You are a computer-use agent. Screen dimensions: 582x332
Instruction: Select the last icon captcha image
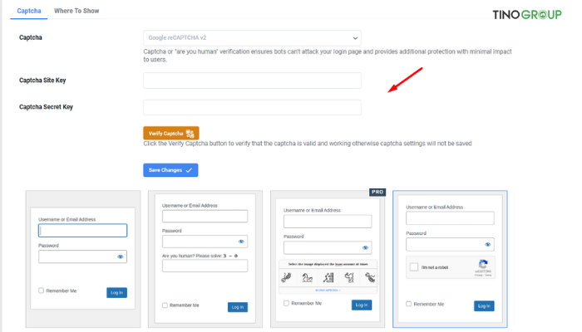pyautogui.click(x=370, y=277)
